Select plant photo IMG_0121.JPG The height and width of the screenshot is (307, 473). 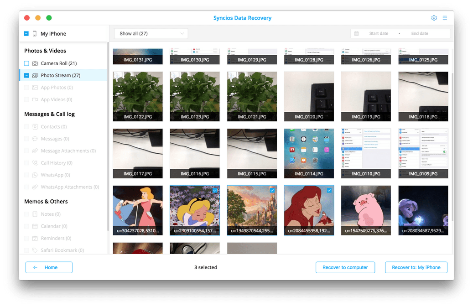tap(252, 97)
